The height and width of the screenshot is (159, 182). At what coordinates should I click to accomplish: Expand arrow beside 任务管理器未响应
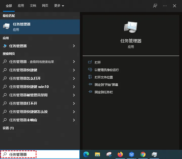(x=74, y=120)
